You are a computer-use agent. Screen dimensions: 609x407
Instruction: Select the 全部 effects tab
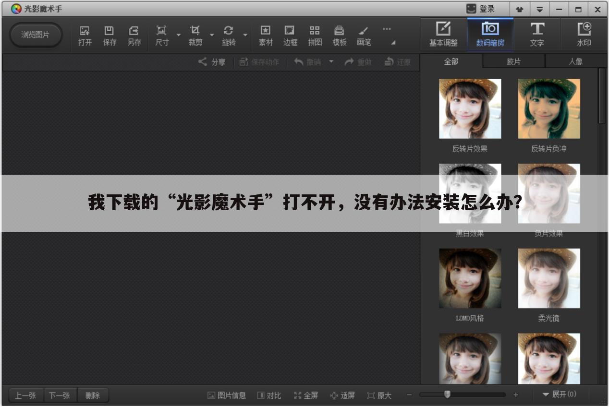(451, 61)
